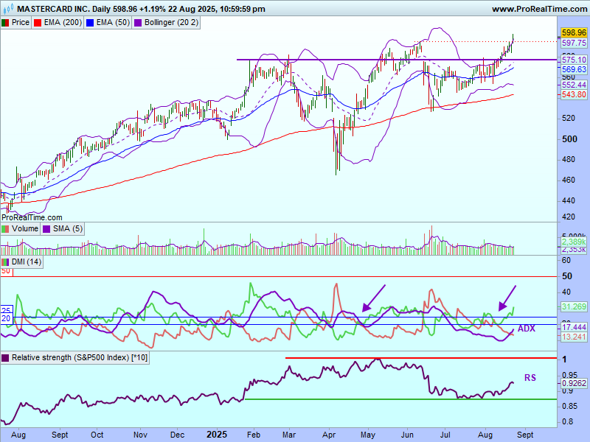Open the Relative strength (S&P500 Index) legend
Screen dimensions: 590x442
(x=75, y=357)
